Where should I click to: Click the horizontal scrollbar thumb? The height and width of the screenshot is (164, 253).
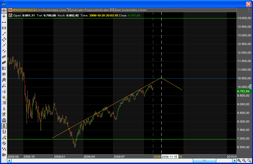point(204,161)
